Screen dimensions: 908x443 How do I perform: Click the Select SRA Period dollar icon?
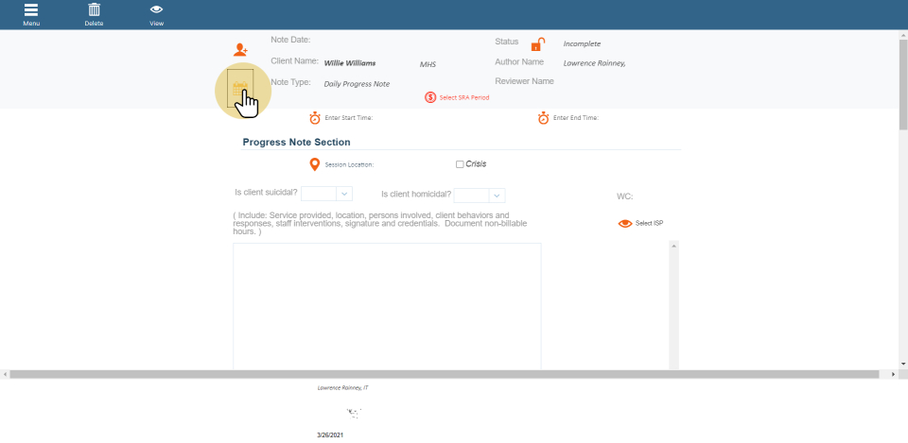click(x=430, y=97)
